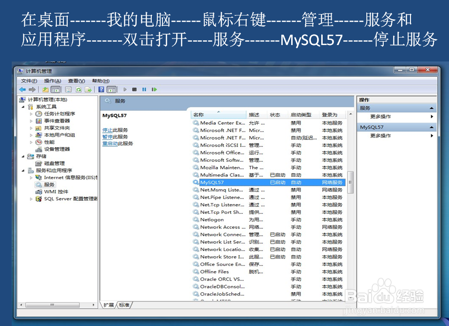Click the Start service (play) toolbar icon
This screenshot has width=449, height=326.
pos(124,89)
